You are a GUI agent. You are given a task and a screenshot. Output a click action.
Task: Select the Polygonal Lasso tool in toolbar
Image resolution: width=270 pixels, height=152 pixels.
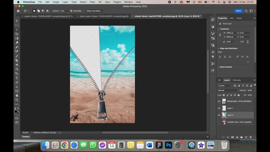pos(17,30)
